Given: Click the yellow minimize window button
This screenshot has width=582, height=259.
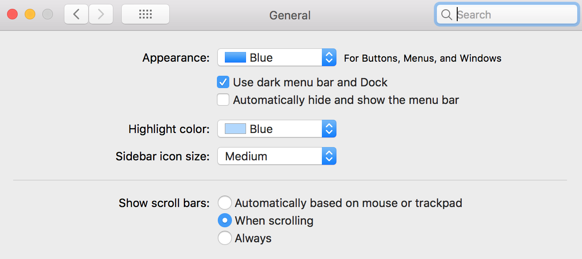Looking at the screenshot, I should 30,14.
